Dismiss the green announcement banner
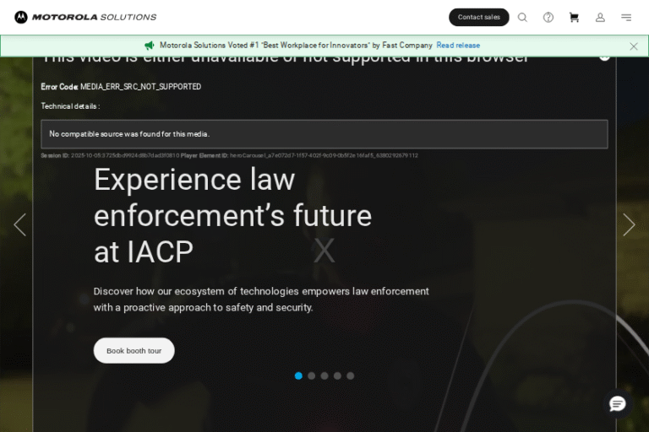649x432 pixels. pyautogui.click(x=634, y=46)
